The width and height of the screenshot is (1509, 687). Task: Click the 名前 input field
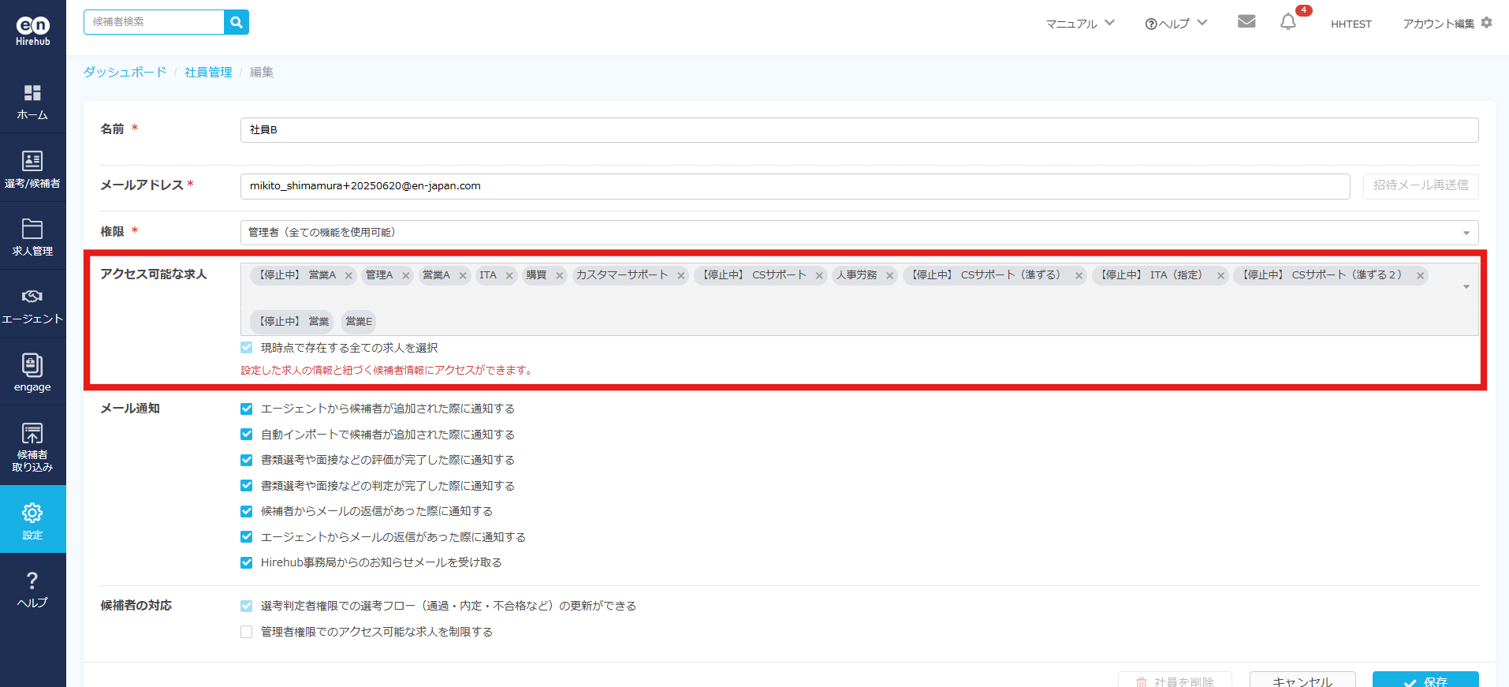[859, 130]
